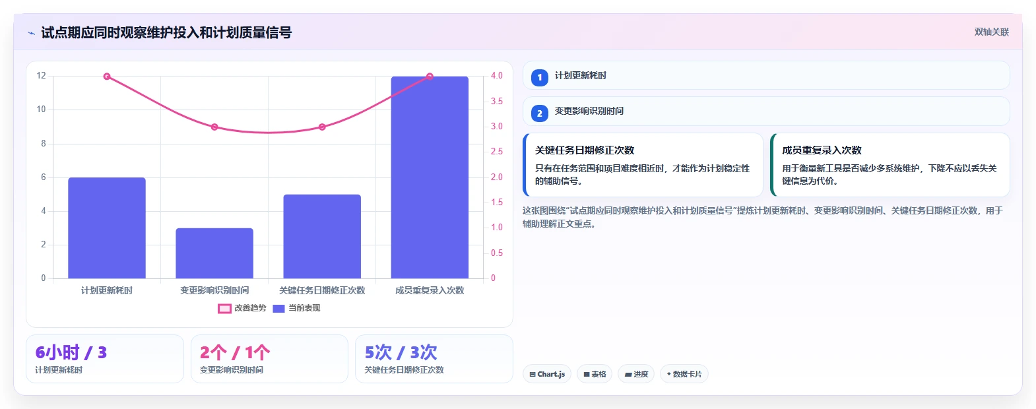Click left axis value 12
This screenshot has height=409, width=1036.
tap(41, 76)
